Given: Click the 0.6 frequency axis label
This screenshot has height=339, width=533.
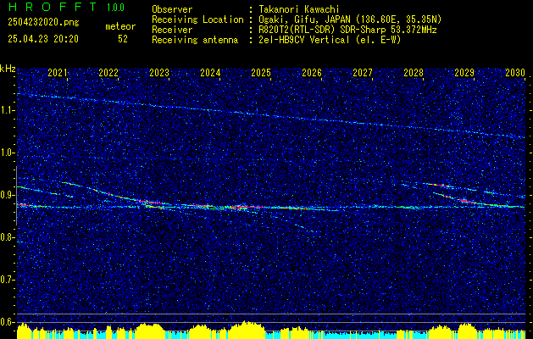Looking at the screenshot, I should pos(7,322).
